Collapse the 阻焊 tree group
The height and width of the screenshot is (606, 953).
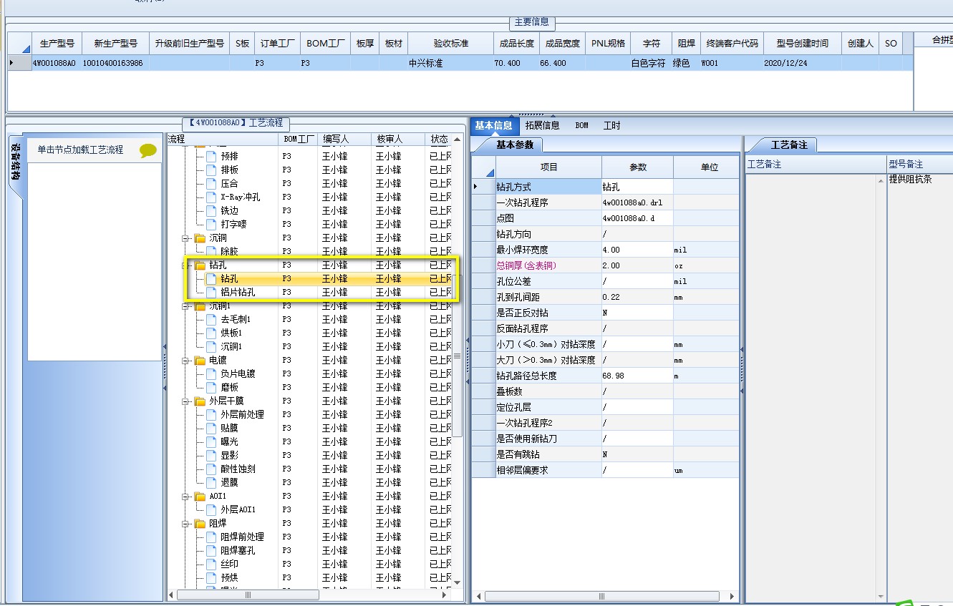[185, 523]
